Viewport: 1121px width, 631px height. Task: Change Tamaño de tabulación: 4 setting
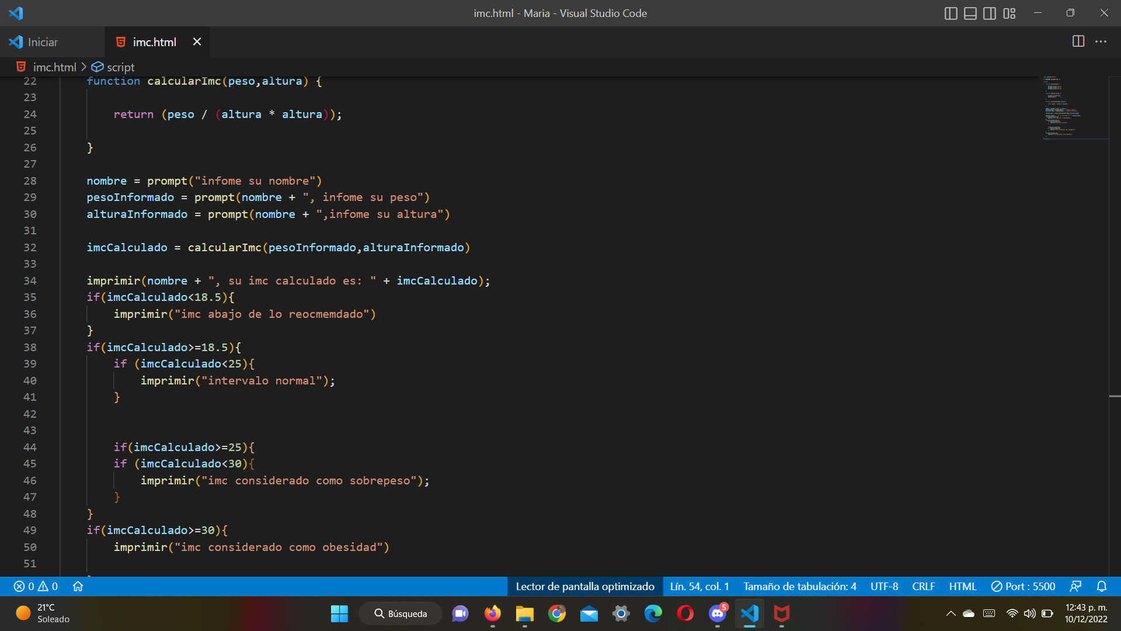click(800, 586)
